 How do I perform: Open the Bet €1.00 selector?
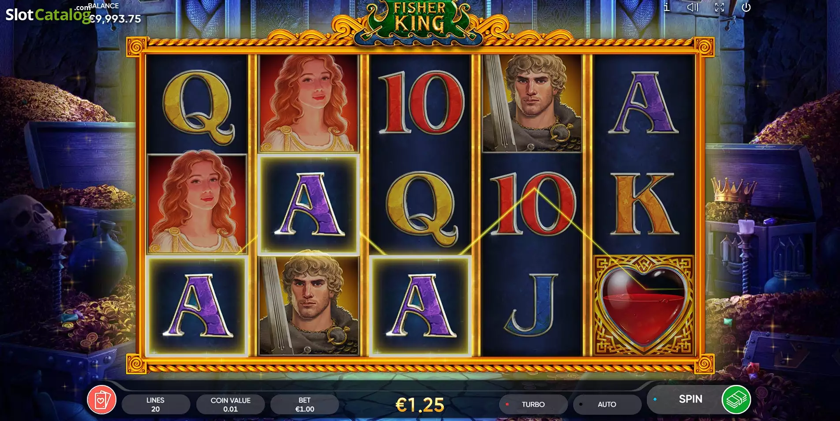pyautogui.click(x=304, y=404)
